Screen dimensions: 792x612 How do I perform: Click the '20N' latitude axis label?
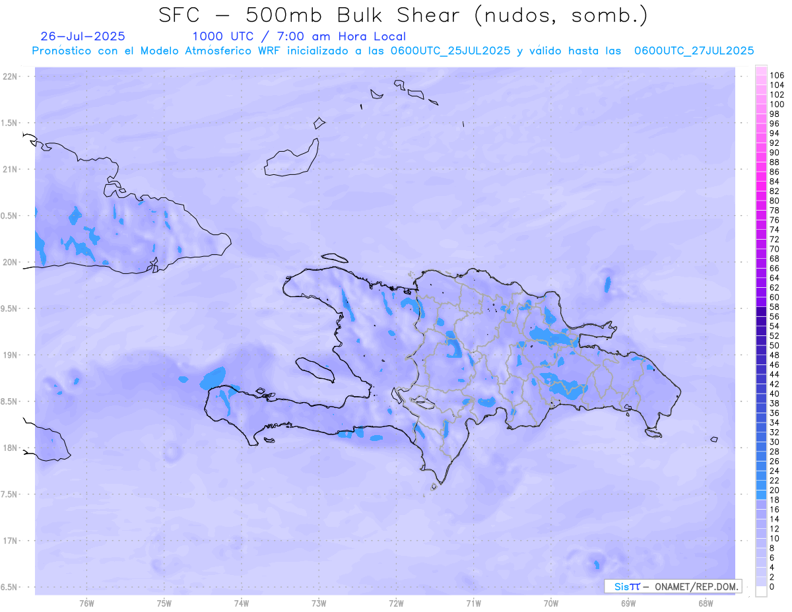(x=10, y=262)
